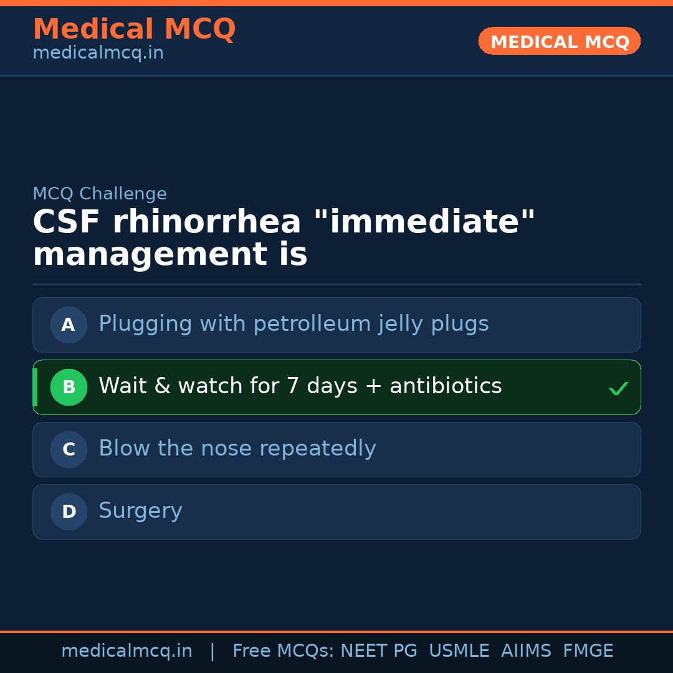Click the green bar on option B

pos(35,387)
